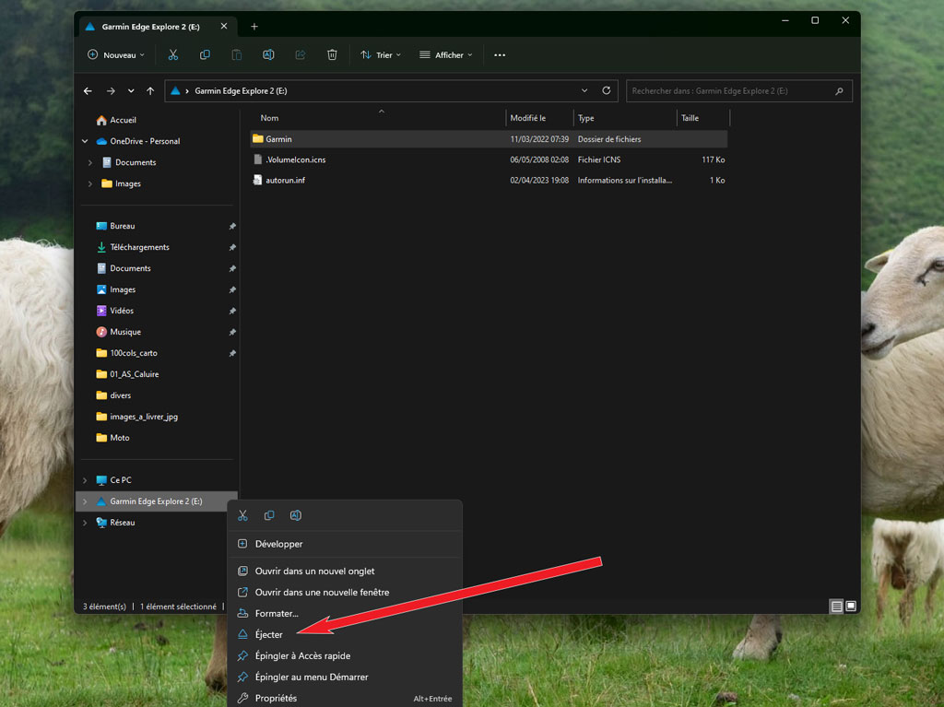
Task: Click the refresh icon beside address bar
Action: pyautogui.click(x=606, y=91)
